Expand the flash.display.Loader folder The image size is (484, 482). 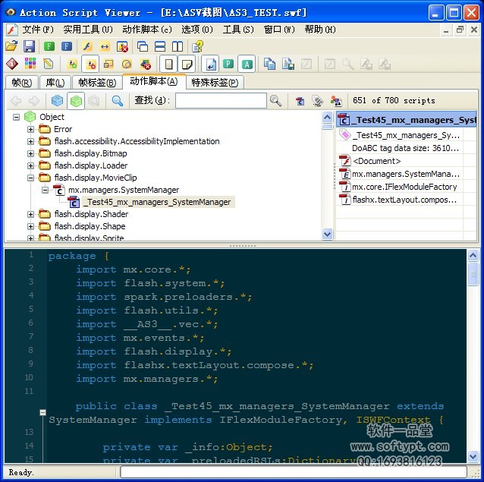[30, 165]
